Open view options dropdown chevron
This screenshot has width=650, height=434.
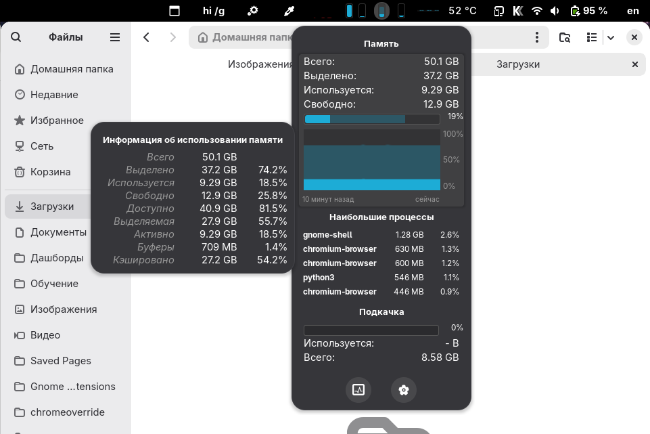(611, 38)
